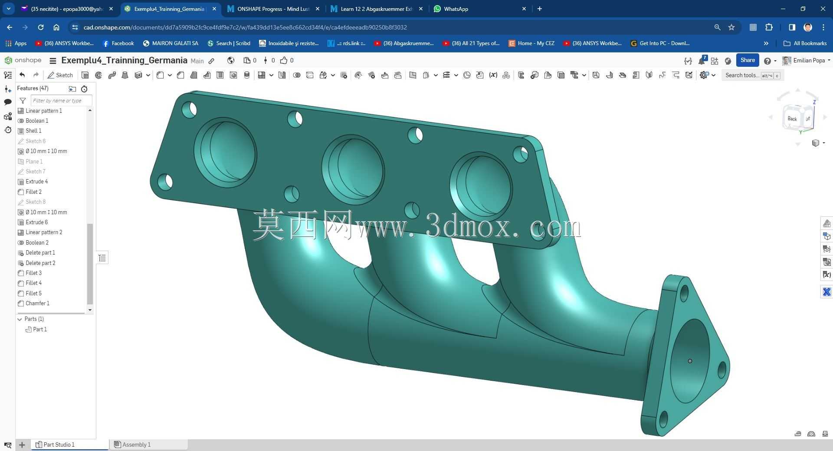This screenshot has height=451, width=833.
Task: Open the appearance panel icon on right edge
Action: (x=826, y=223)
